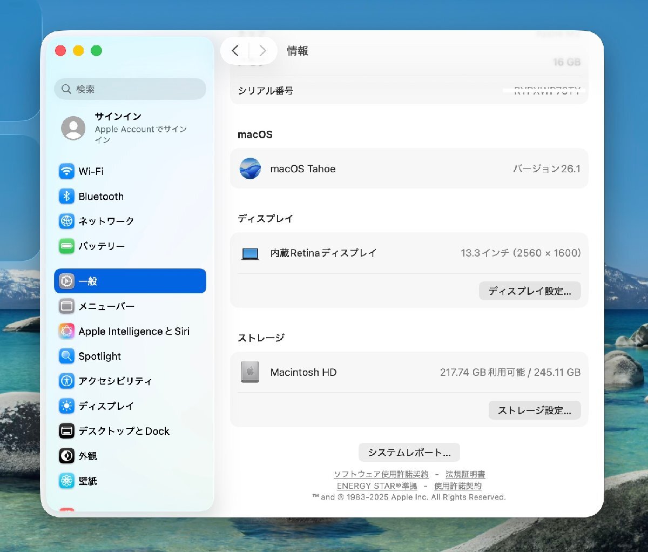Open ENERGY STAR準拠 link
Viewport: 648px width, 552px height.
pos(377,486)
